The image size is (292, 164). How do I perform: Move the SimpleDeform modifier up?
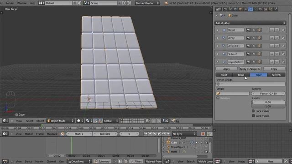(x=272, y=62)
